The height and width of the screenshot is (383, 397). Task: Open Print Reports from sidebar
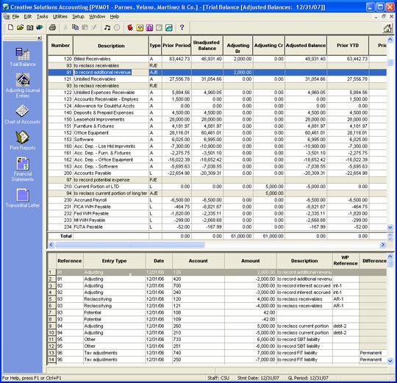pyautogui.click(x=23, y=140)
